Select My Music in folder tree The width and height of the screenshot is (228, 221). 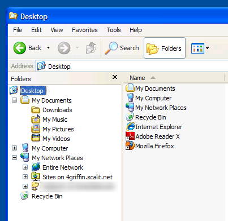click(55, 120)
